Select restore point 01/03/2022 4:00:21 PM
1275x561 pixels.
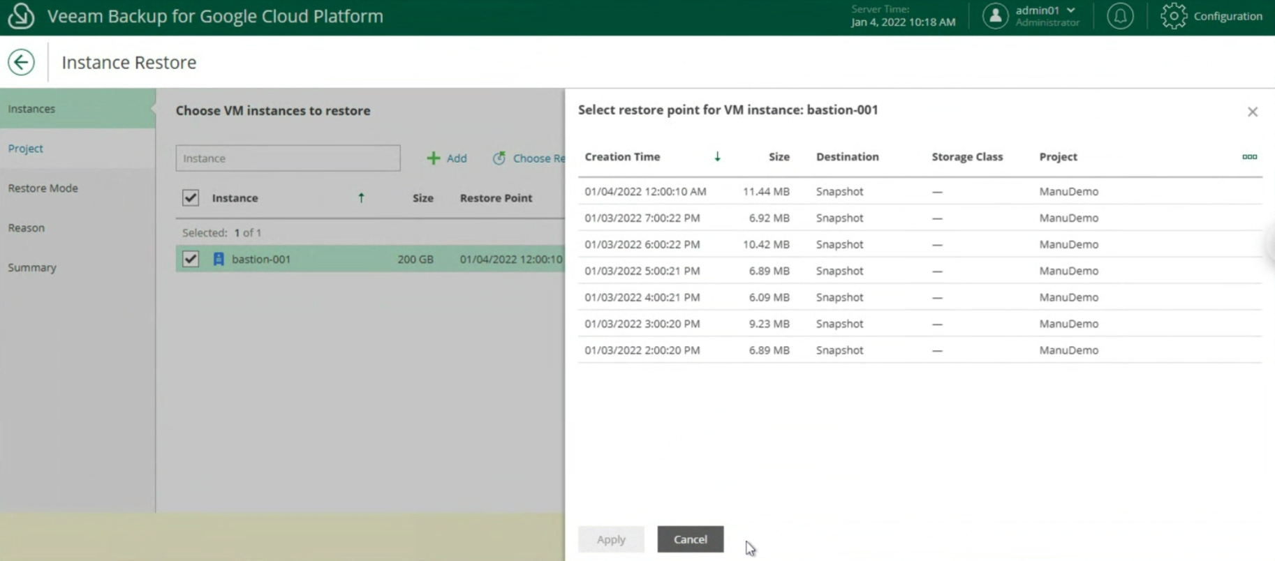920,297
